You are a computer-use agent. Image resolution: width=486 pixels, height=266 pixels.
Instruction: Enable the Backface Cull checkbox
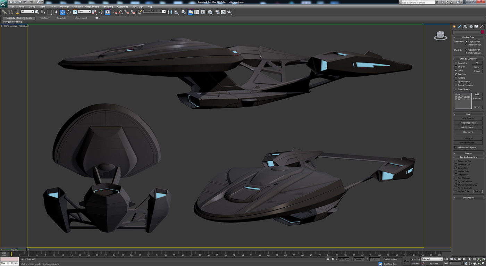[x=456, y=164]
